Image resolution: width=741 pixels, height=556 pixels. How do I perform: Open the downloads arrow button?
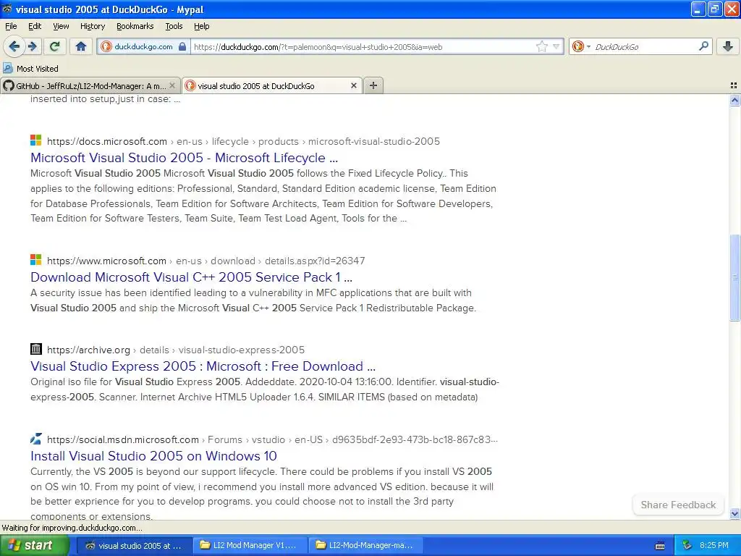pyautogui.click(x=728, y=46)
